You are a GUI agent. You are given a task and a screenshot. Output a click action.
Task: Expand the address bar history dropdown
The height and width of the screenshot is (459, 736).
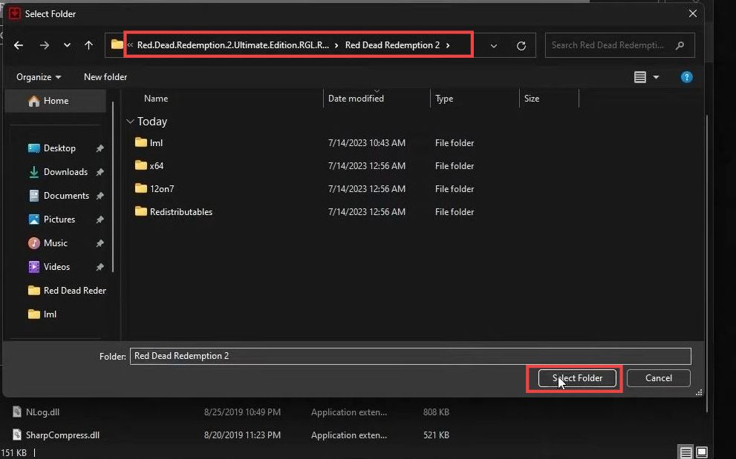(494, 46)
